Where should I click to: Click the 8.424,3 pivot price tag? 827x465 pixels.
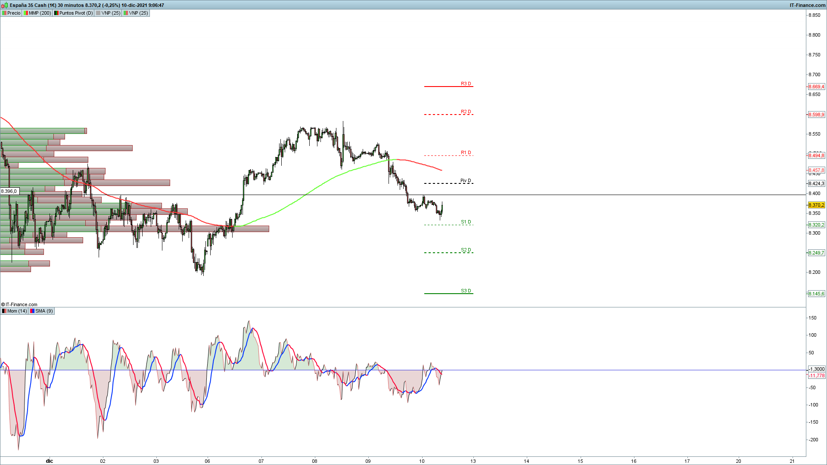pyautogui.click(x=816, y=183)
